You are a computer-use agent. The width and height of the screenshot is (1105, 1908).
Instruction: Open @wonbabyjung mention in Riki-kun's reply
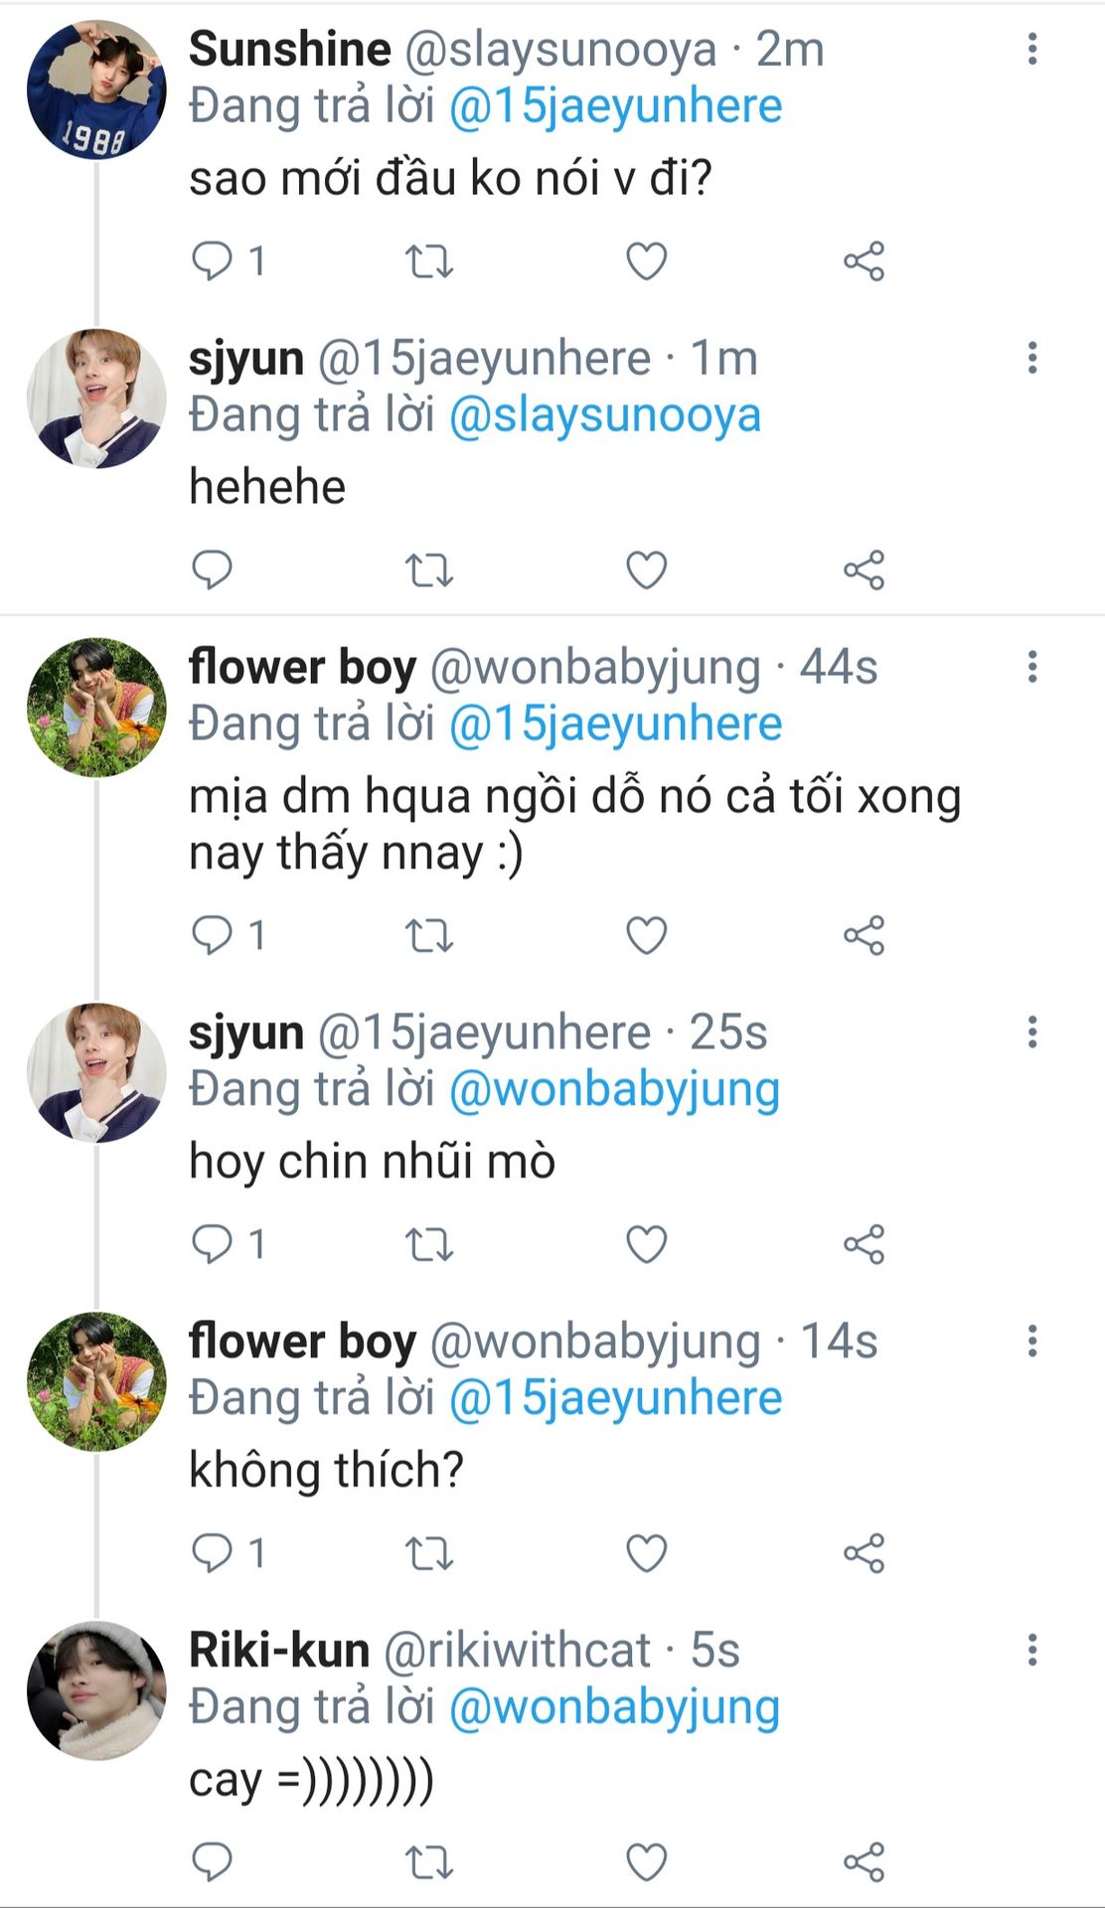614,1707
